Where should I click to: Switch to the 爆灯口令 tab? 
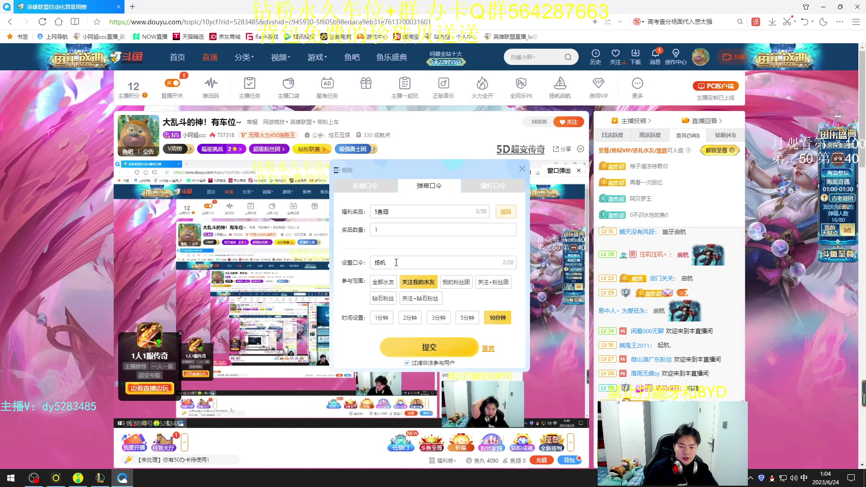tap(493, 185)
